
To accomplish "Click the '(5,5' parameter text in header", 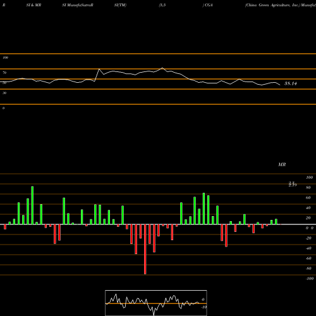I will click(162, 5).
